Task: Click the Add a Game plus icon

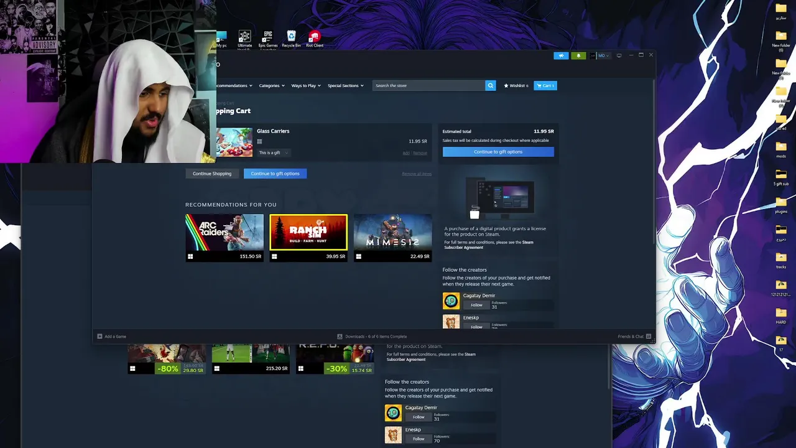Action: [99, 337]
